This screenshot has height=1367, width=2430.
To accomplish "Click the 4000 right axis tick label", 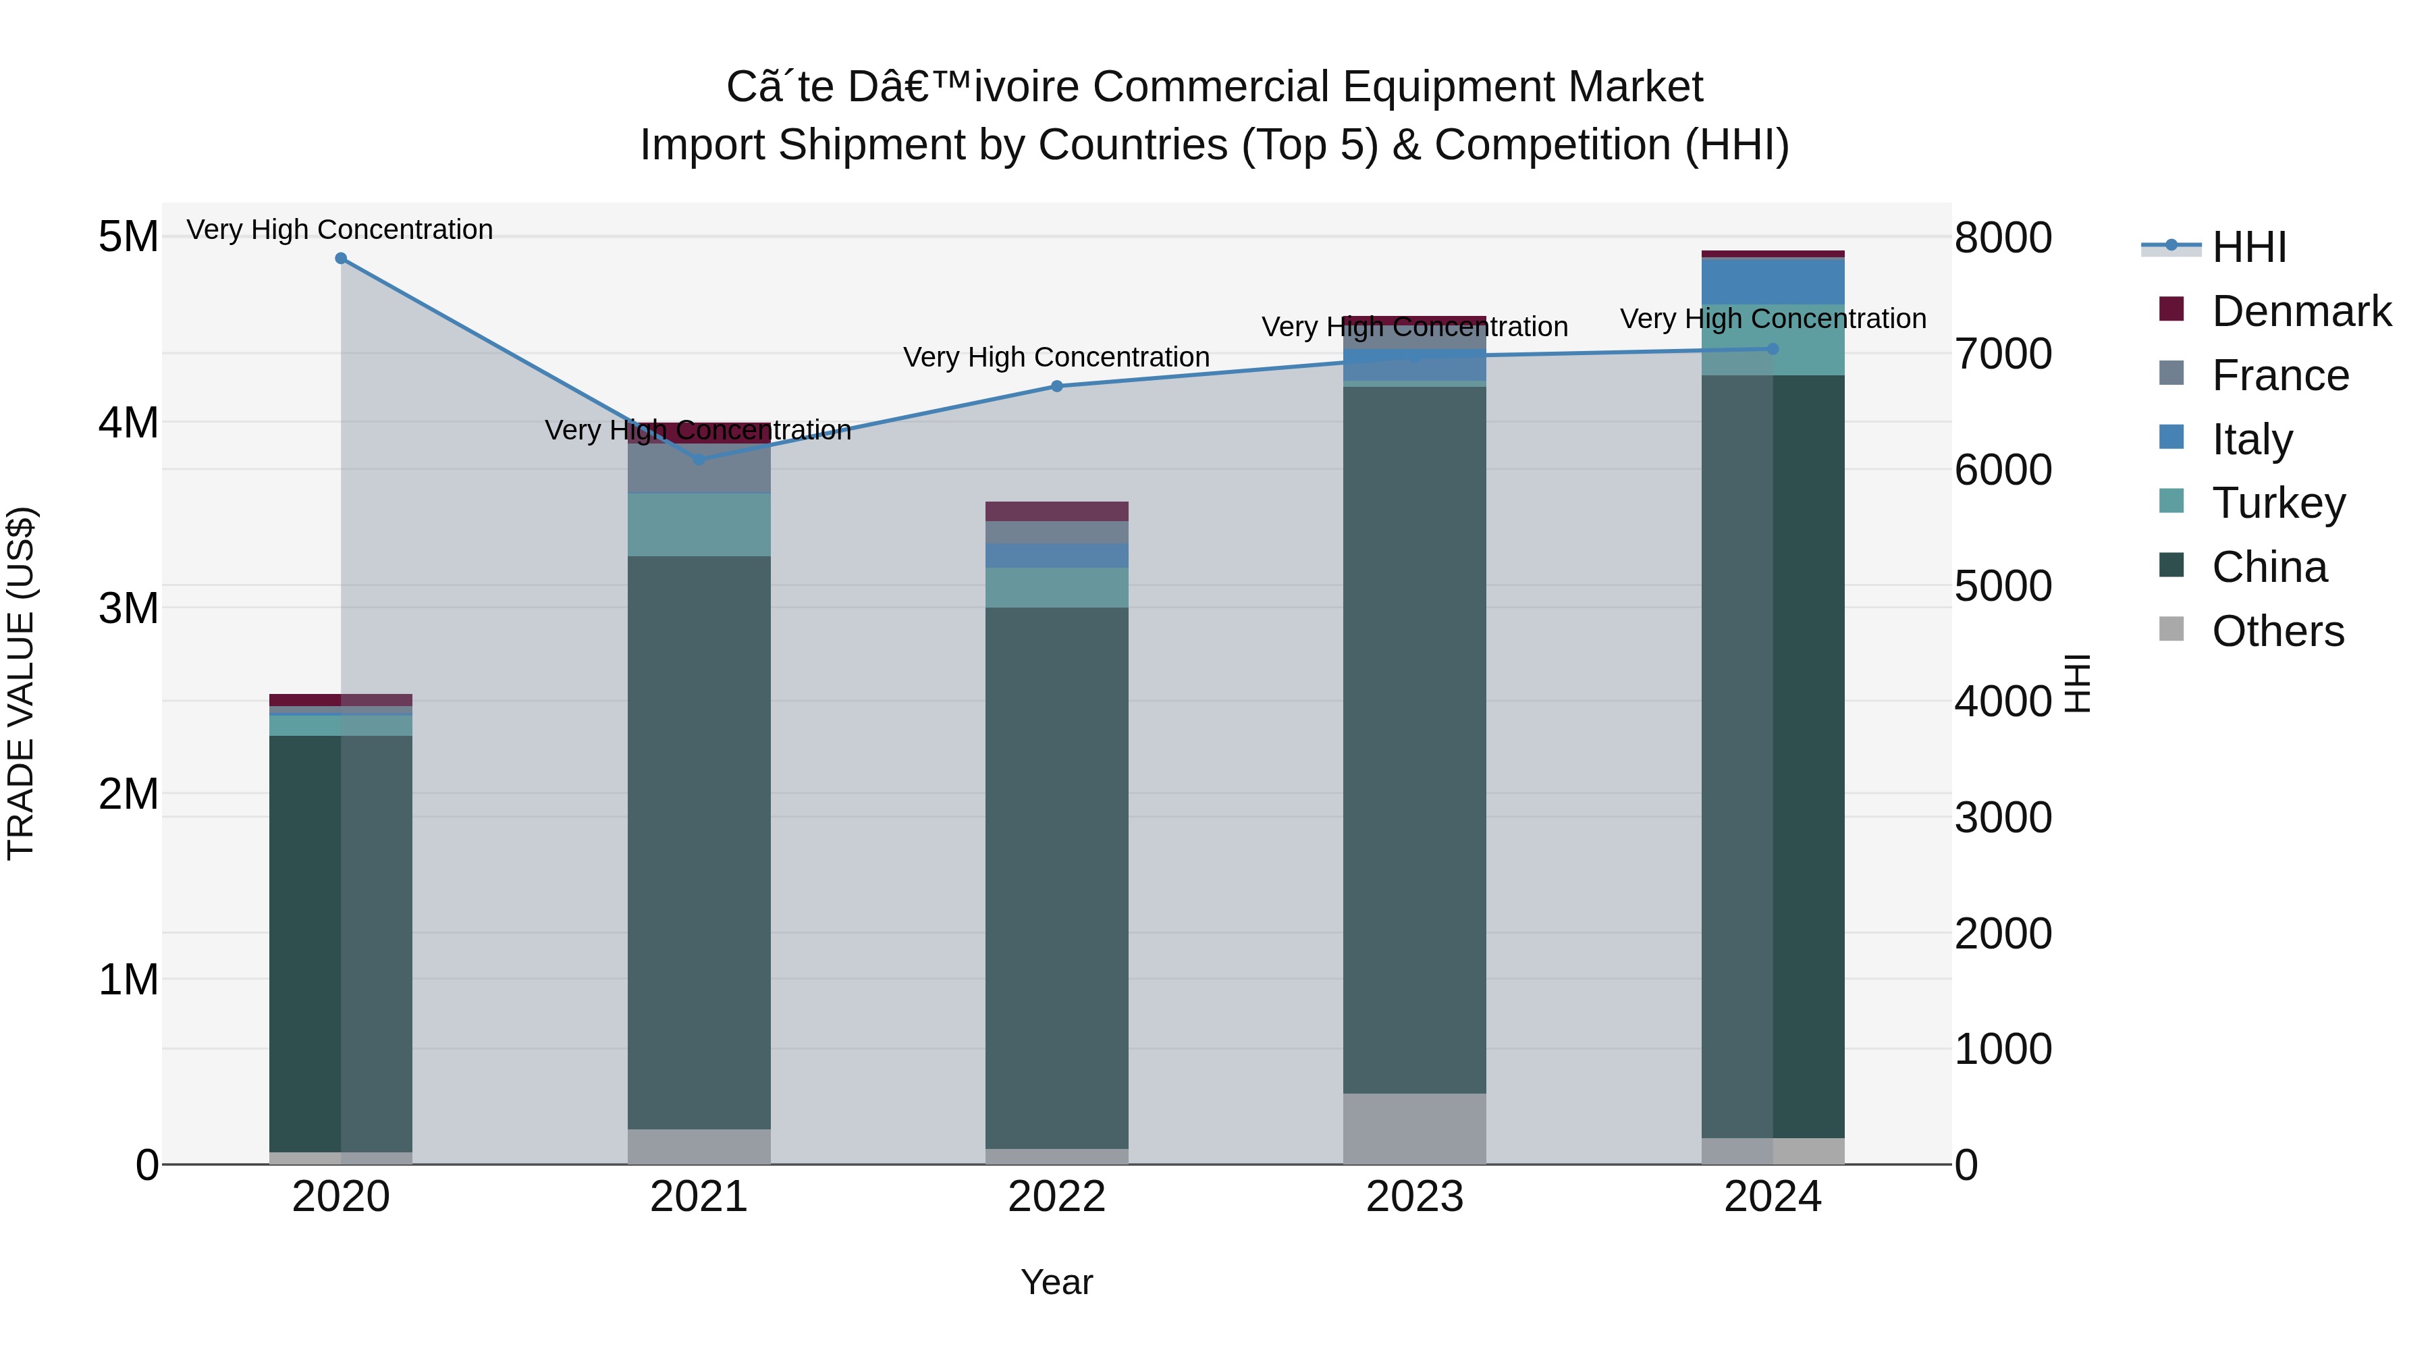I will coord(2003,701).
